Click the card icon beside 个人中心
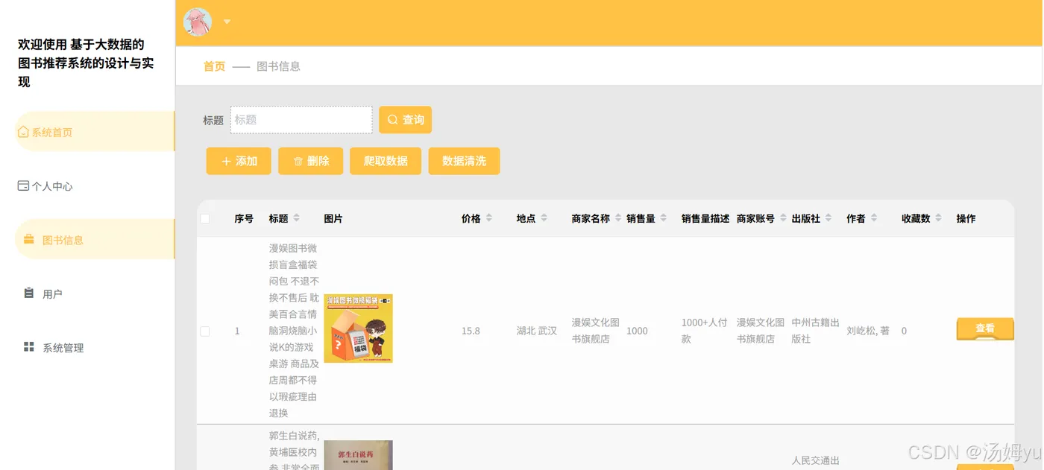The image size is (1044, 470). [x=23, y=185]
